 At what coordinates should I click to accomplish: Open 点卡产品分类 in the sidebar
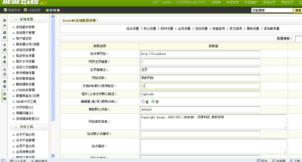click(x=25, y=135)
